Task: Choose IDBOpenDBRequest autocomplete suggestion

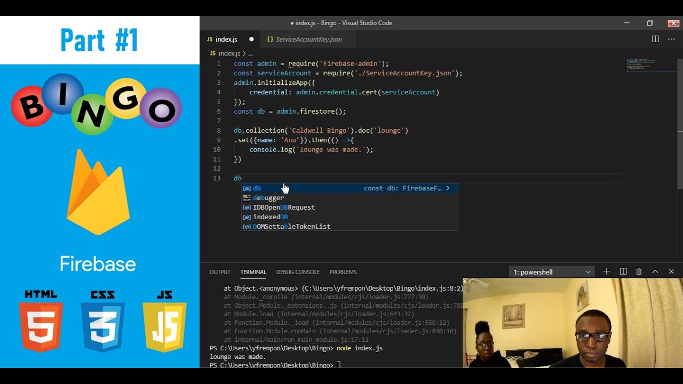Action: coord(350,207)
